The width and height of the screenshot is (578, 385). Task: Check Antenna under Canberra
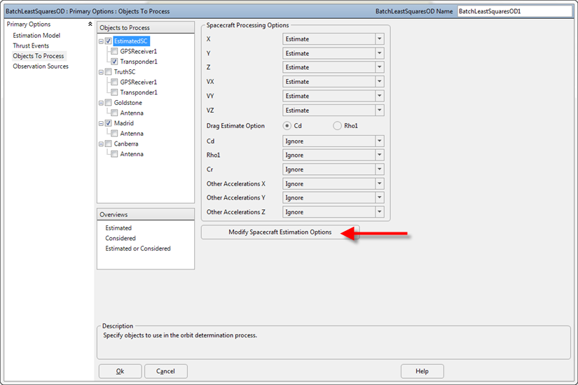pyautogui.click(x=114, y=155)
